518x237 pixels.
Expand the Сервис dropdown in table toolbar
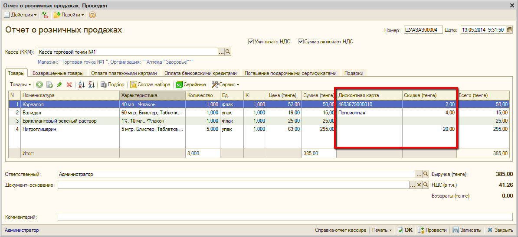[x=225, y=84]
